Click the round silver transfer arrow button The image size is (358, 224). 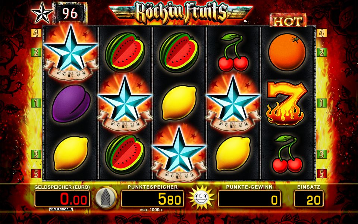pyautogui.click(x=106, y=198)
